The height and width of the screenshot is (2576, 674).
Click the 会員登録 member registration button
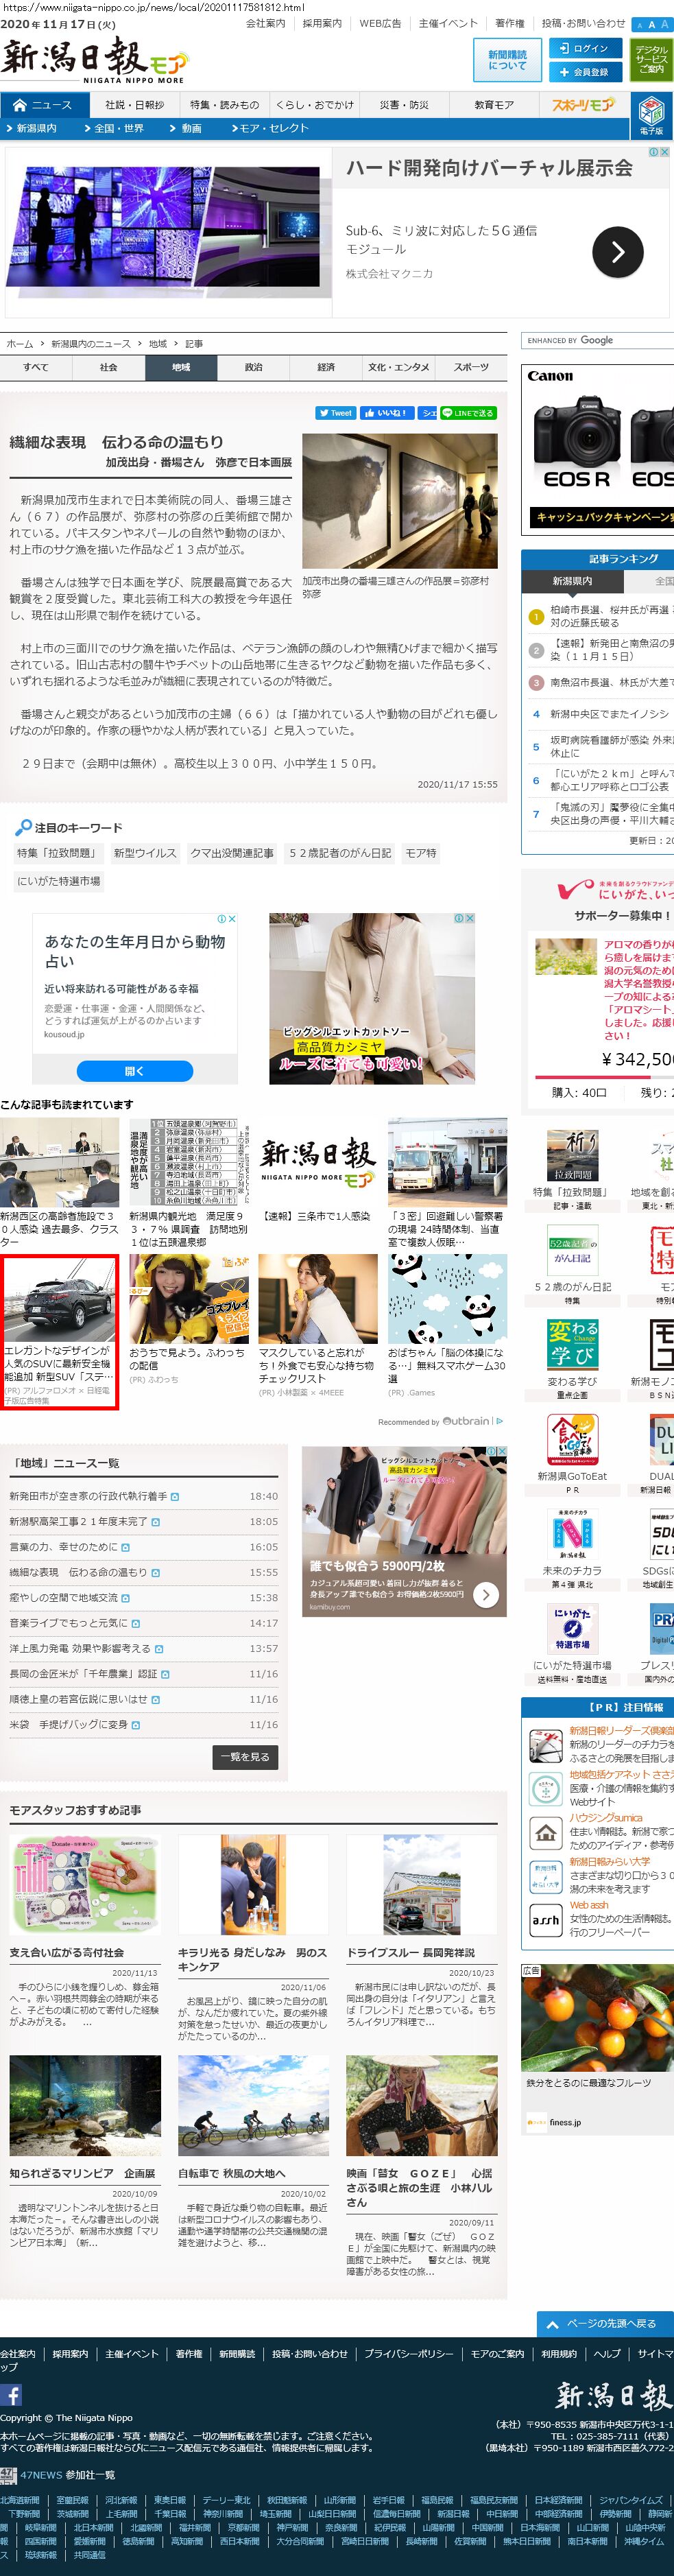(585, 72)
